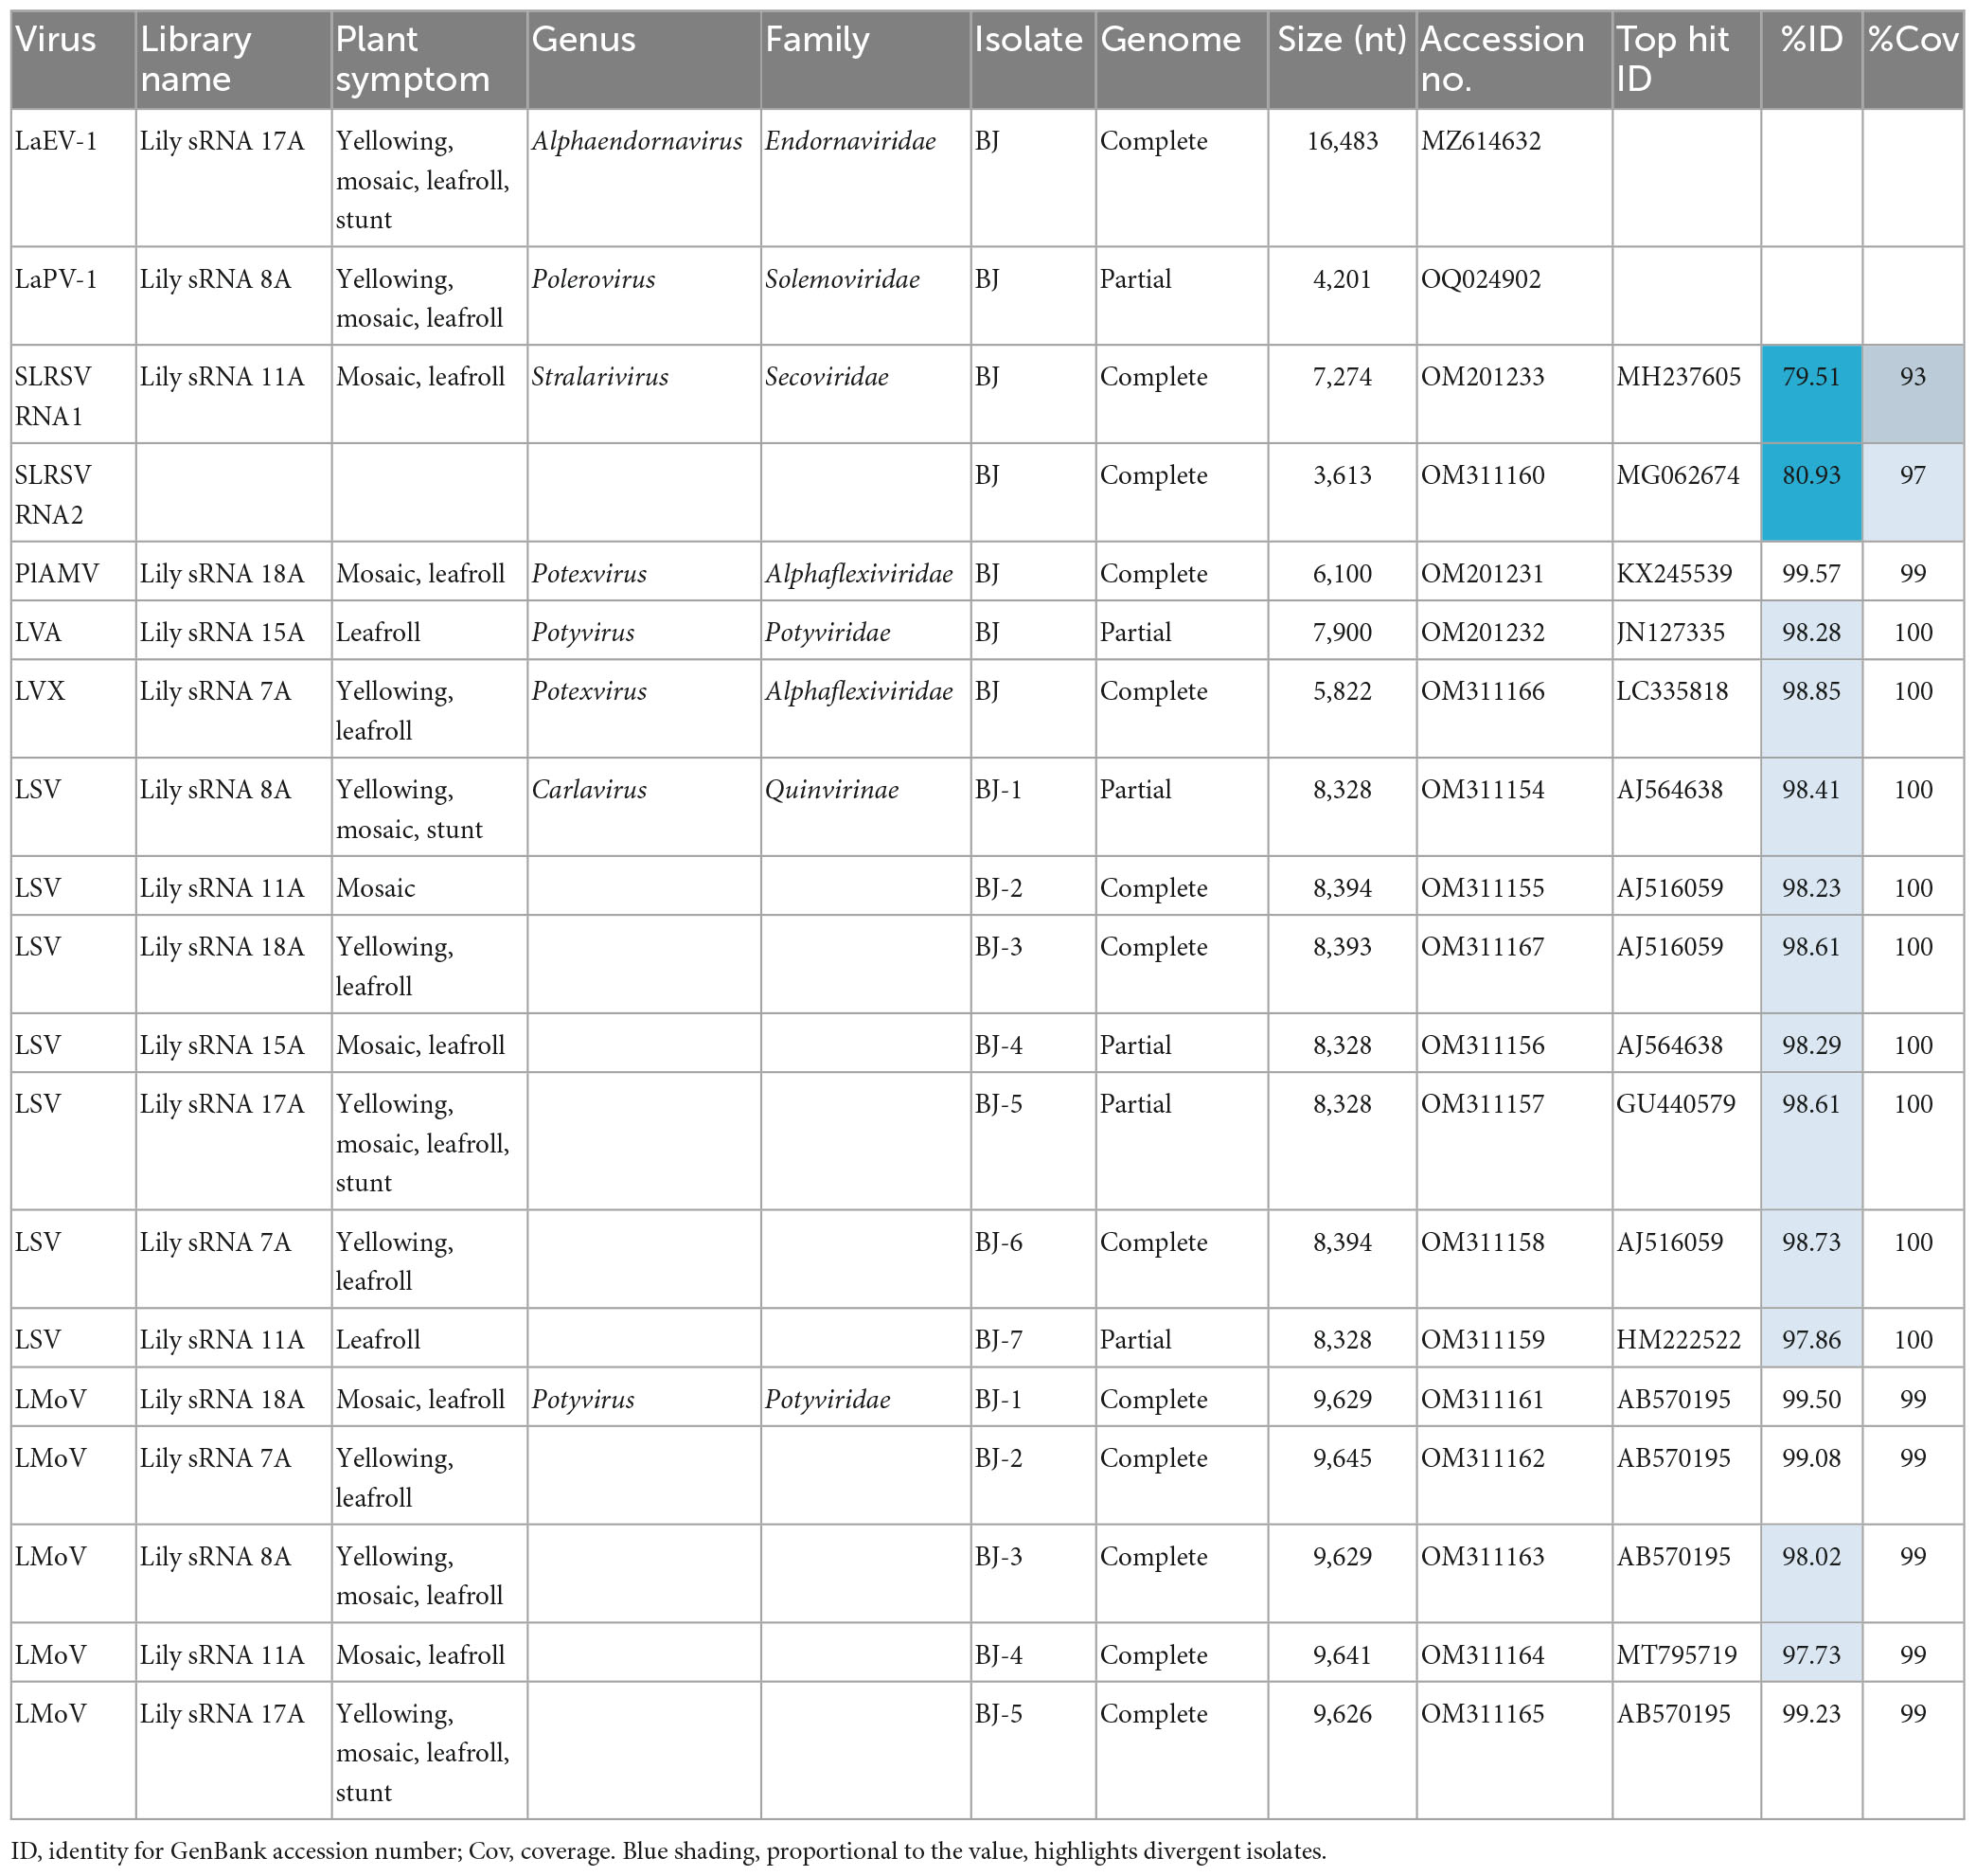The height and width of the screenshot is (1876, 1976).
Task: Click the Endornaviridae family cell
Action: [866, 177]
